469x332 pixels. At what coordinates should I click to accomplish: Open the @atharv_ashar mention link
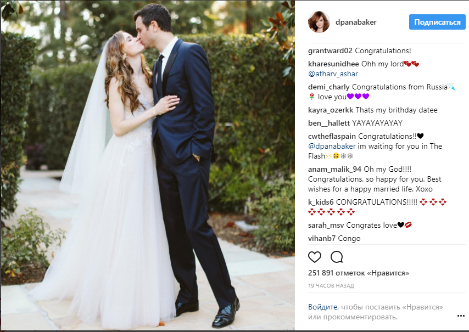[x=333, y=74]
